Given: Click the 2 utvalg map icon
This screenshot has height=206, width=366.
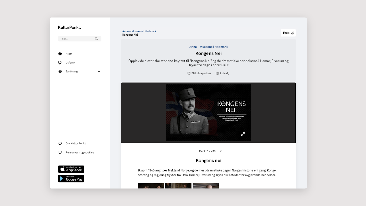Looking at the screenshot, I should pos(217,73).
